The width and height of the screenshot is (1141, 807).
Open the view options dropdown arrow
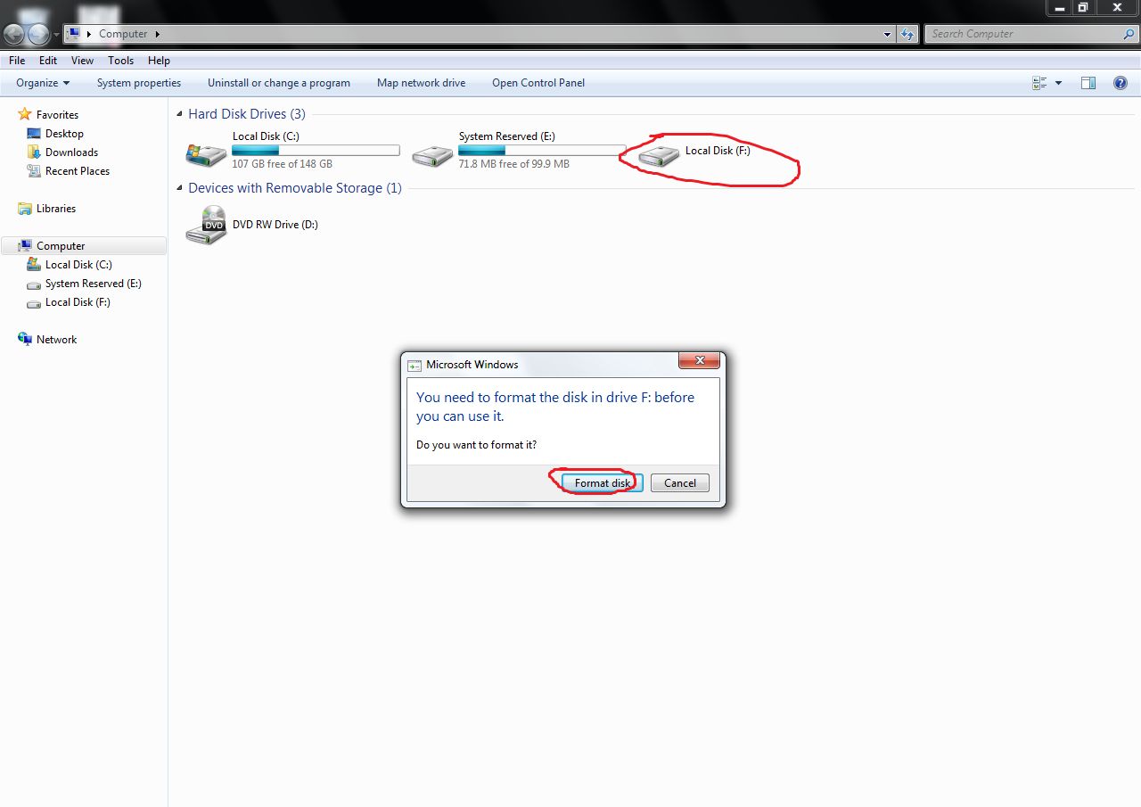coord(1058,83)
